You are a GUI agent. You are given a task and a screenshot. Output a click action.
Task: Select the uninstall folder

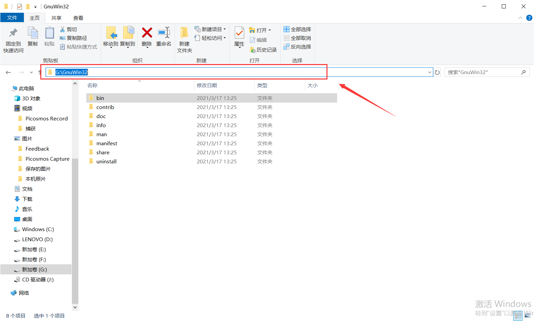coord(212,161)
